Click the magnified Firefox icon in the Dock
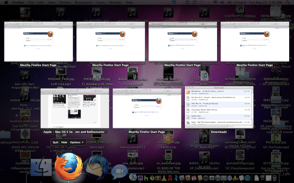 tap(69, 166)
